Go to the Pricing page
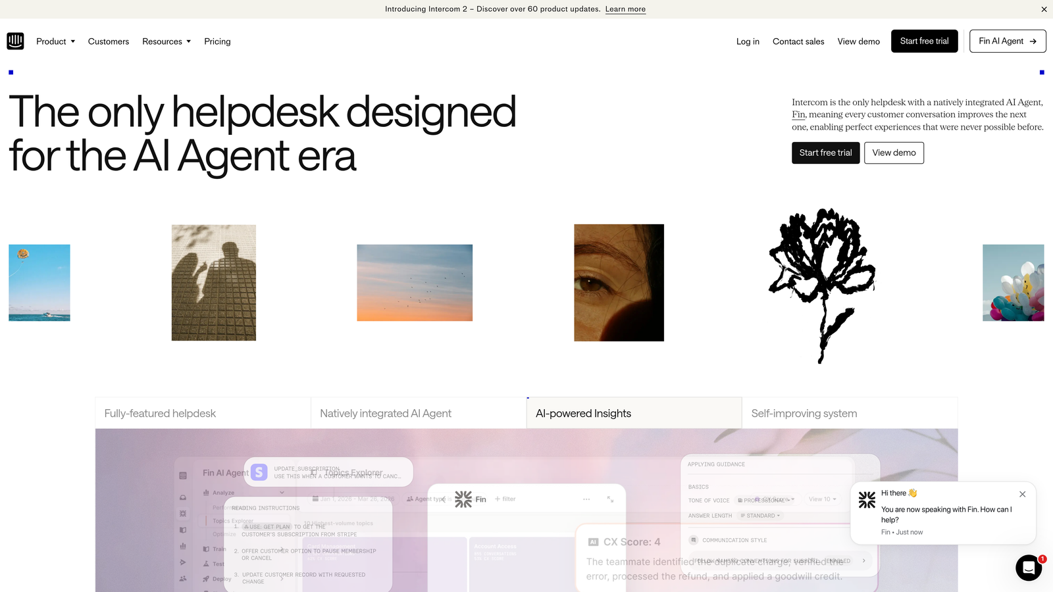The image size is (1053, 592). point(217,41)
